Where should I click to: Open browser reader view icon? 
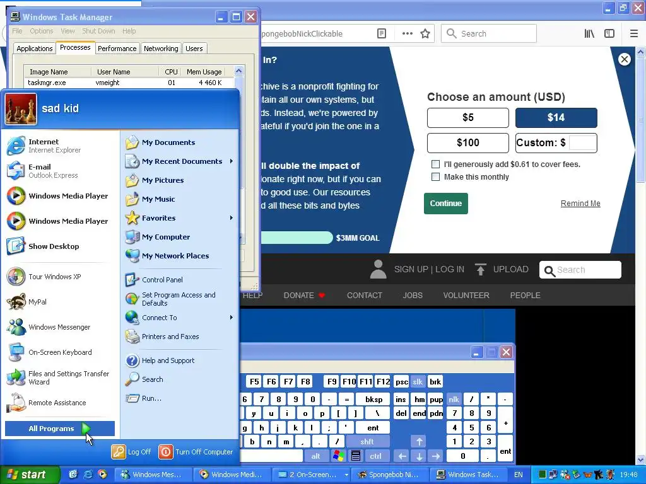click(382, 33)
